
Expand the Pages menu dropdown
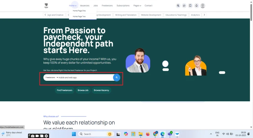[x=137, y=6]
